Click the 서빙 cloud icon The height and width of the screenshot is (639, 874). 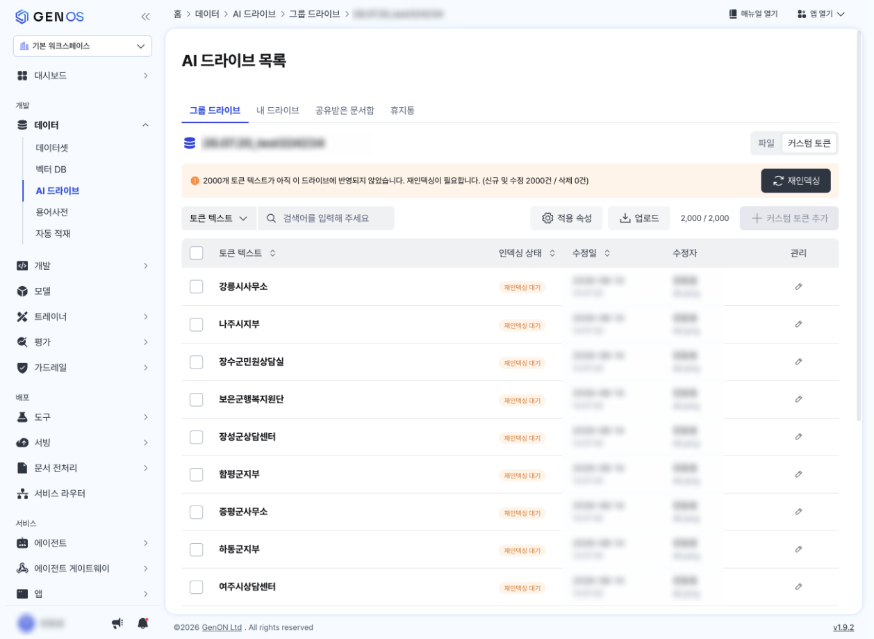pos(22,442)
